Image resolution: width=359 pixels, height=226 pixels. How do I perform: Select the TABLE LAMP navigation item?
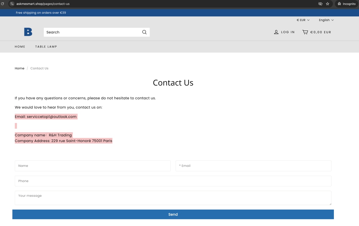click(x=46, y=47)
